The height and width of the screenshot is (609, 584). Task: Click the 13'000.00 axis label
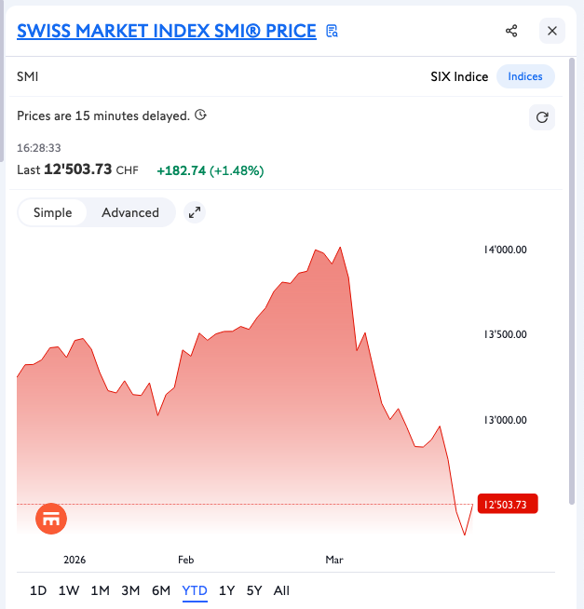[505, 420]
